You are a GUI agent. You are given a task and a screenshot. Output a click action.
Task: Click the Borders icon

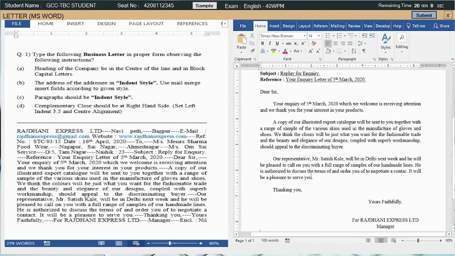click(x=339, y=51)
